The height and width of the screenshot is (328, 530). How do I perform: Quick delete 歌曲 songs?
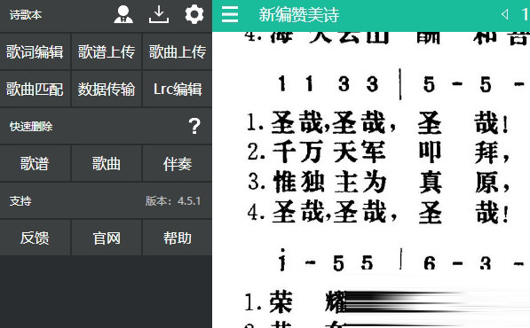click(x=107, y=164)
